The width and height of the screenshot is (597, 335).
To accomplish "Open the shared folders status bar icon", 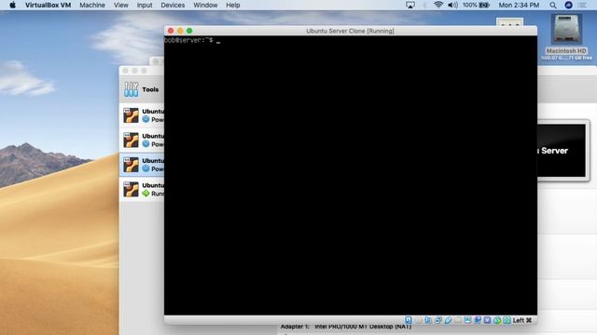I will click(x=458, y=320).
